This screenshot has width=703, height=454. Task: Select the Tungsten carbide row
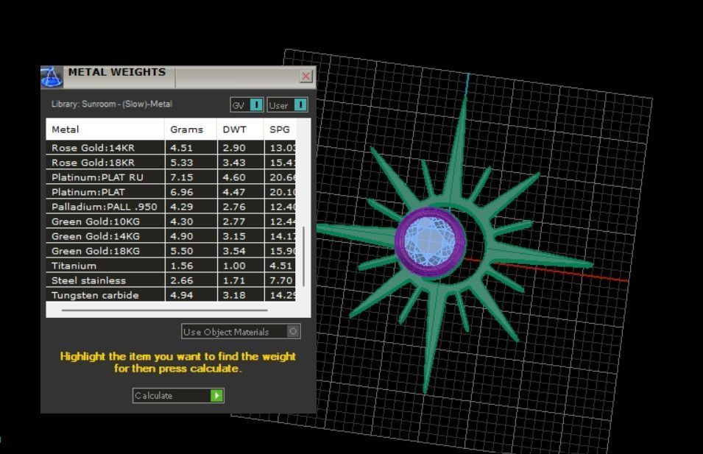point(171,295)
